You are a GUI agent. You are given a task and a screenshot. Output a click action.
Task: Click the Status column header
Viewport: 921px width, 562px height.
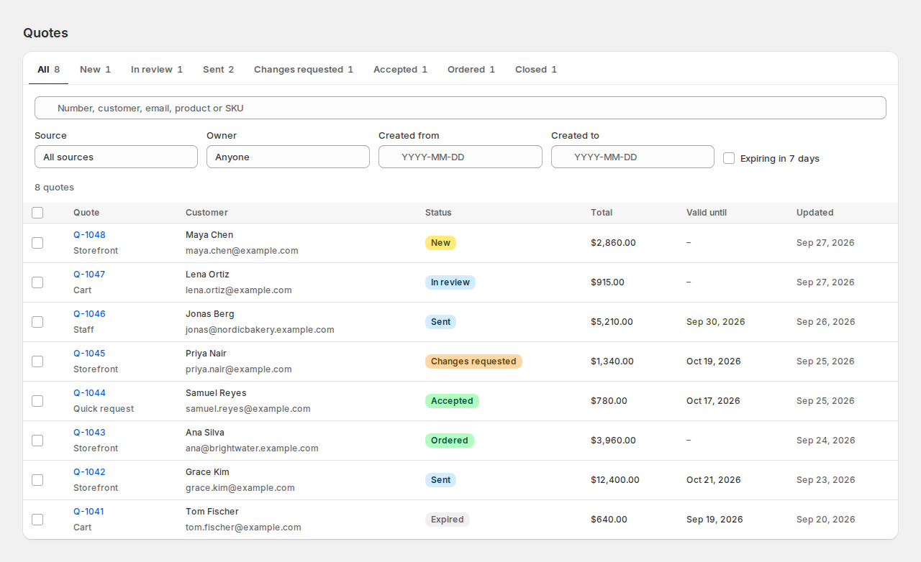point(438,213)
